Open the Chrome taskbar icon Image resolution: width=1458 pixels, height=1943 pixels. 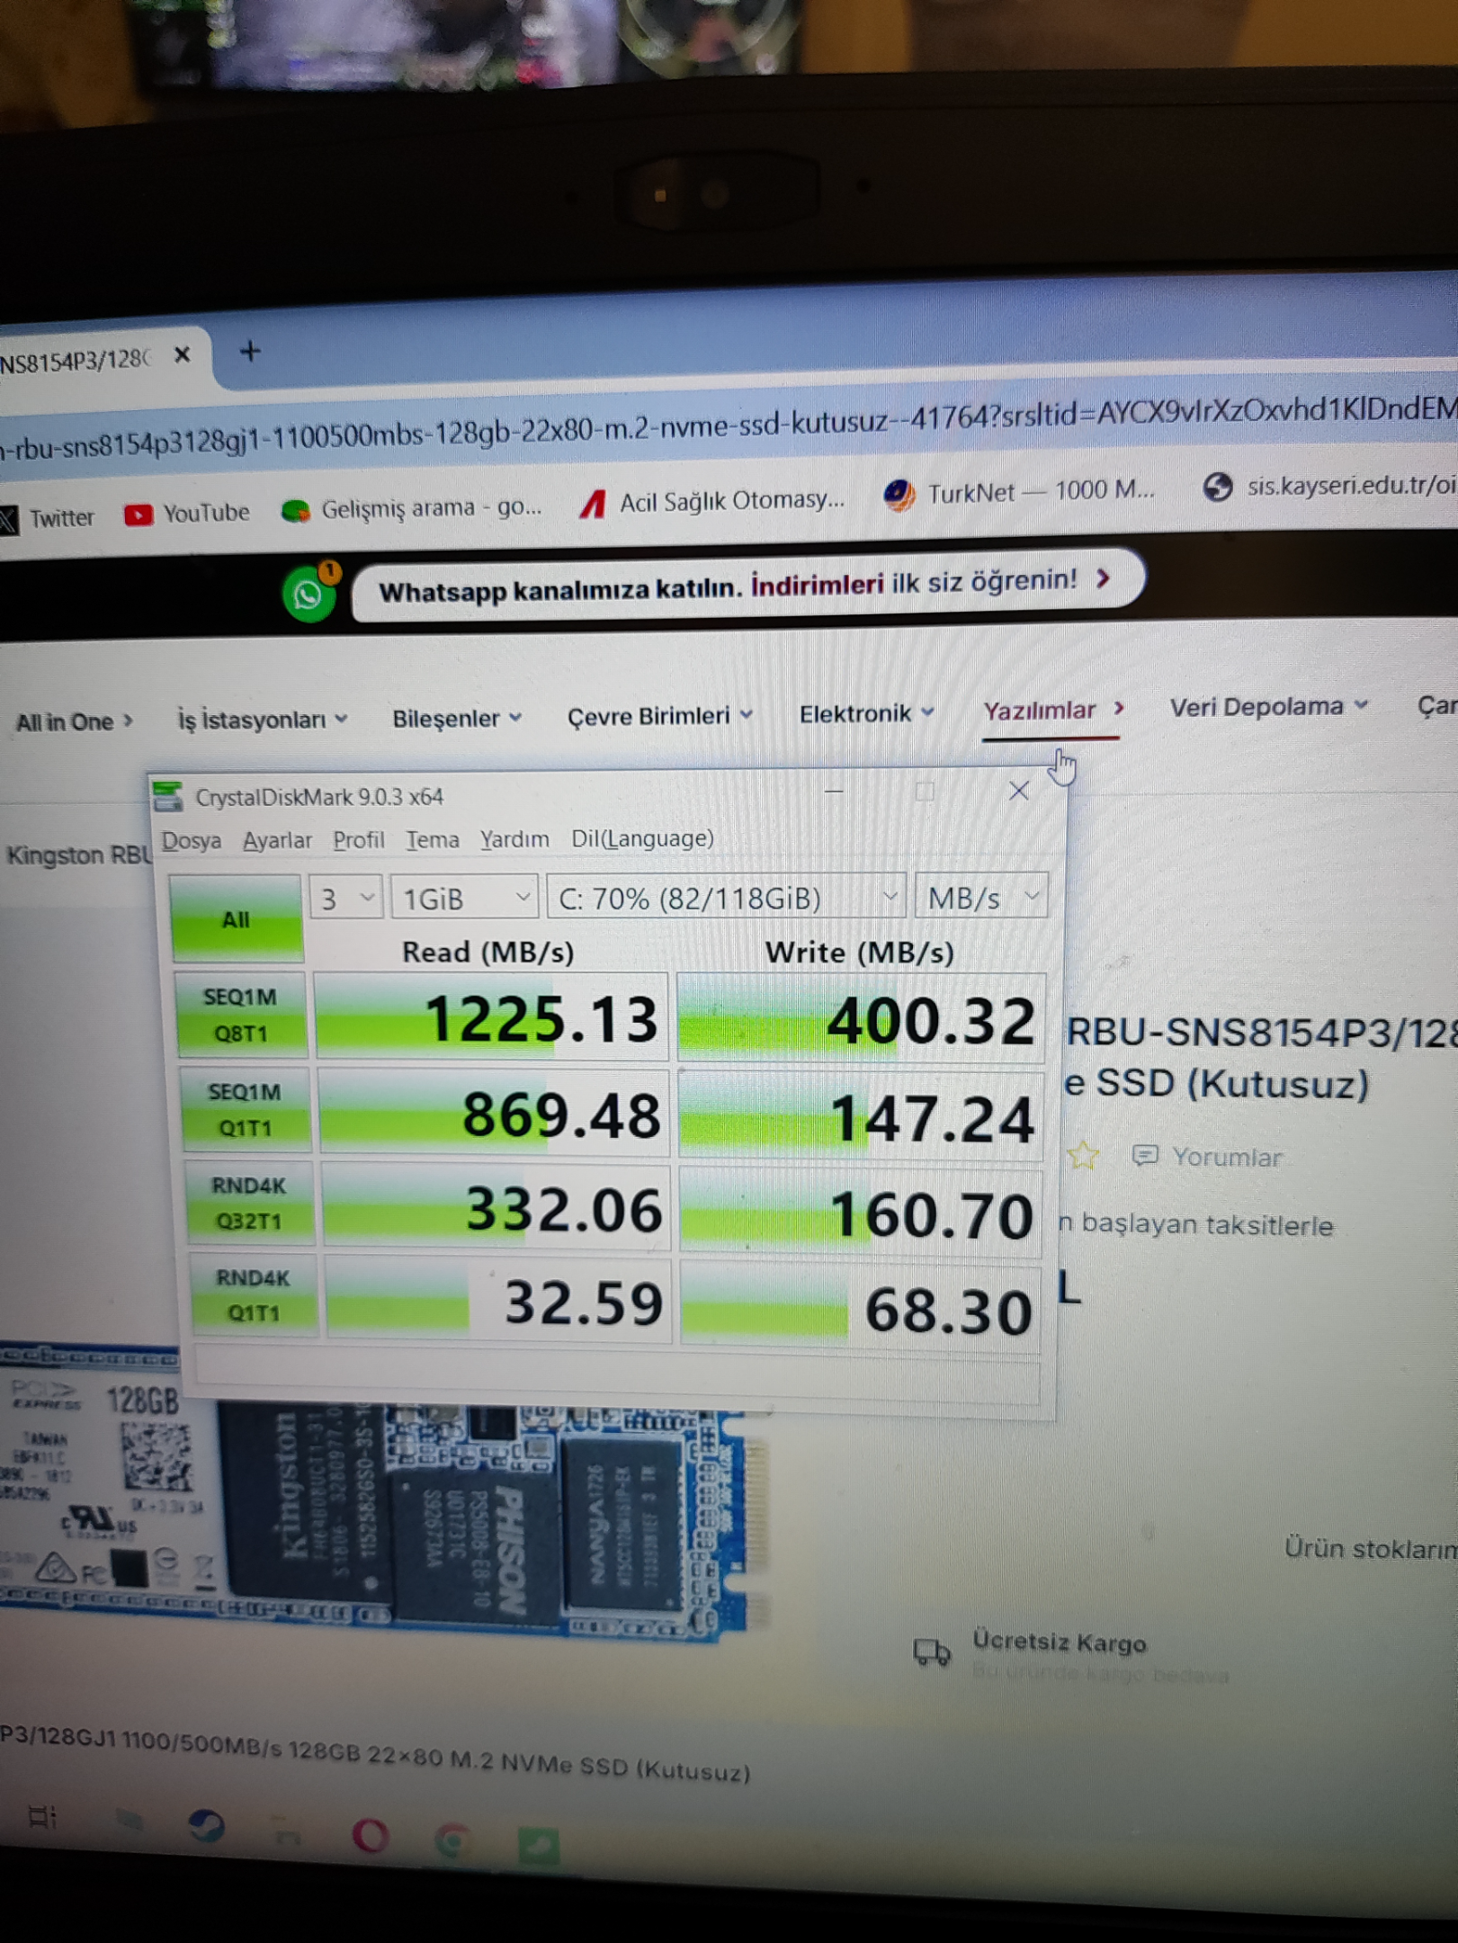pos(452,1840)
